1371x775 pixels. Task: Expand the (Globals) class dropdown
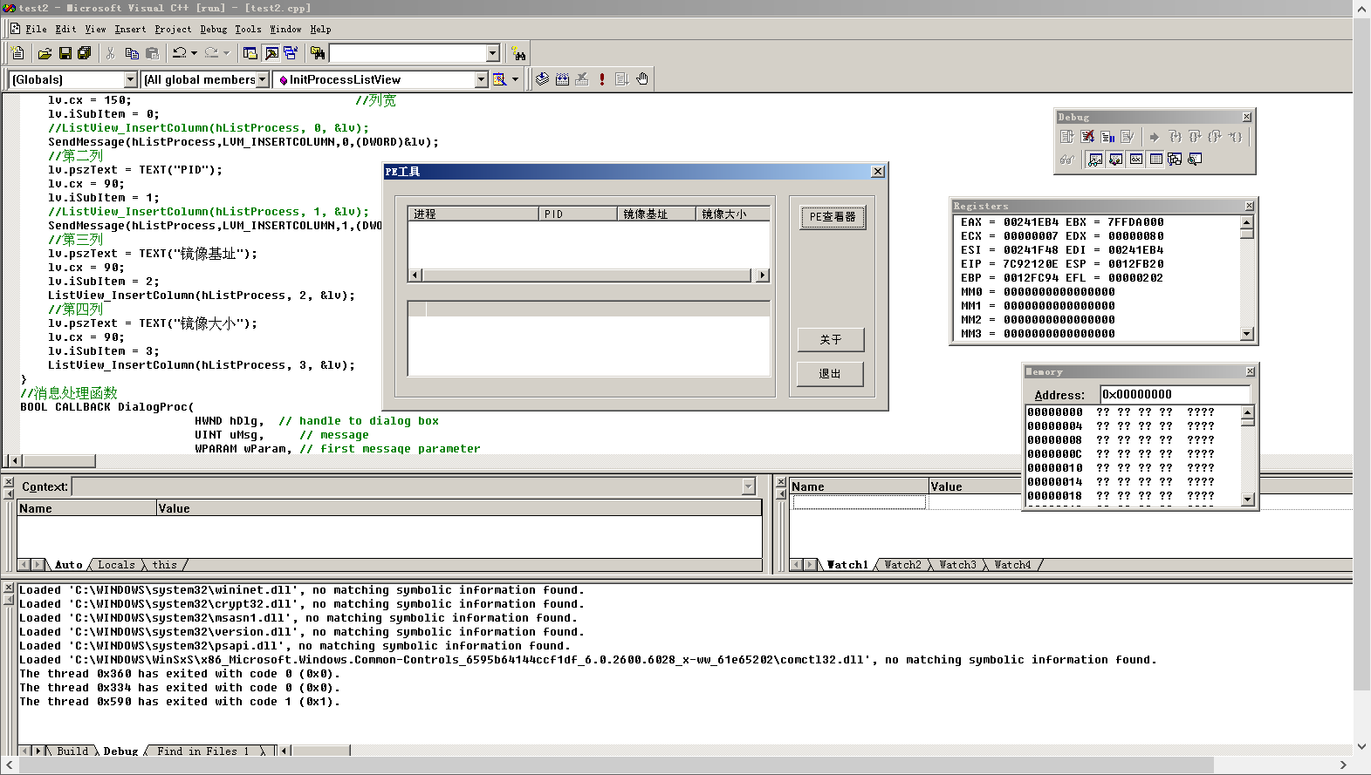[x=130, y=79]
